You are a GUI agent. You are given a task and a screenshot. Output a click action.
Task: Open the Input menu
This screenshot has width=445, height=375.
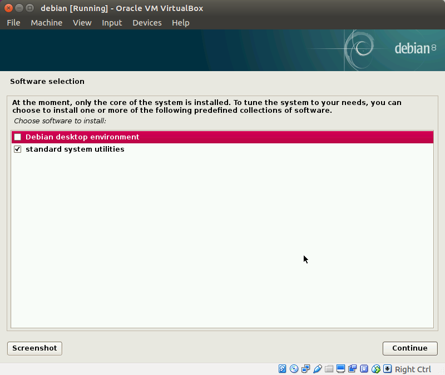coord(112,23)
